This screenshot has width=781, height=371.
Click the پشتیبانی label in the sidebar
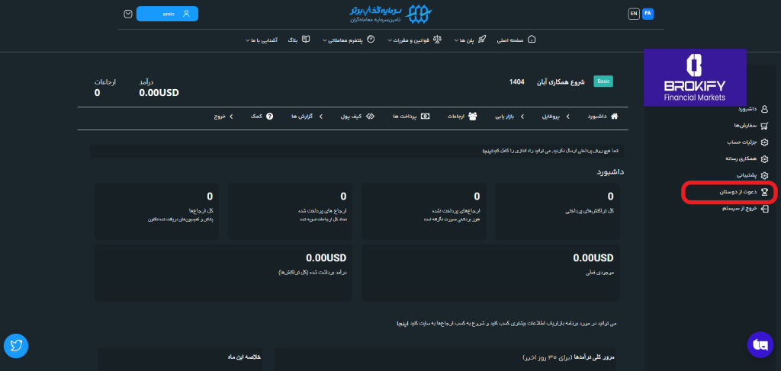[747, 175]
